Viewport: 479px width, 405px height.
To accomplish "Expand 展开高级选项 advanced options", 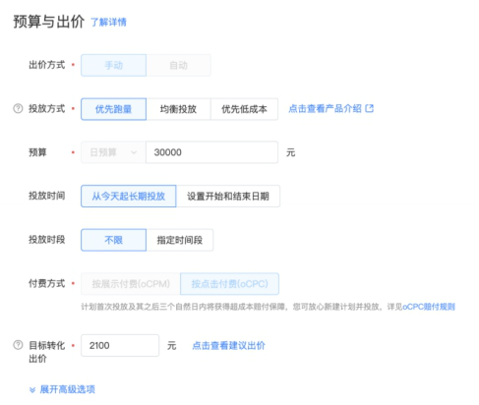I will pos(68,389).
